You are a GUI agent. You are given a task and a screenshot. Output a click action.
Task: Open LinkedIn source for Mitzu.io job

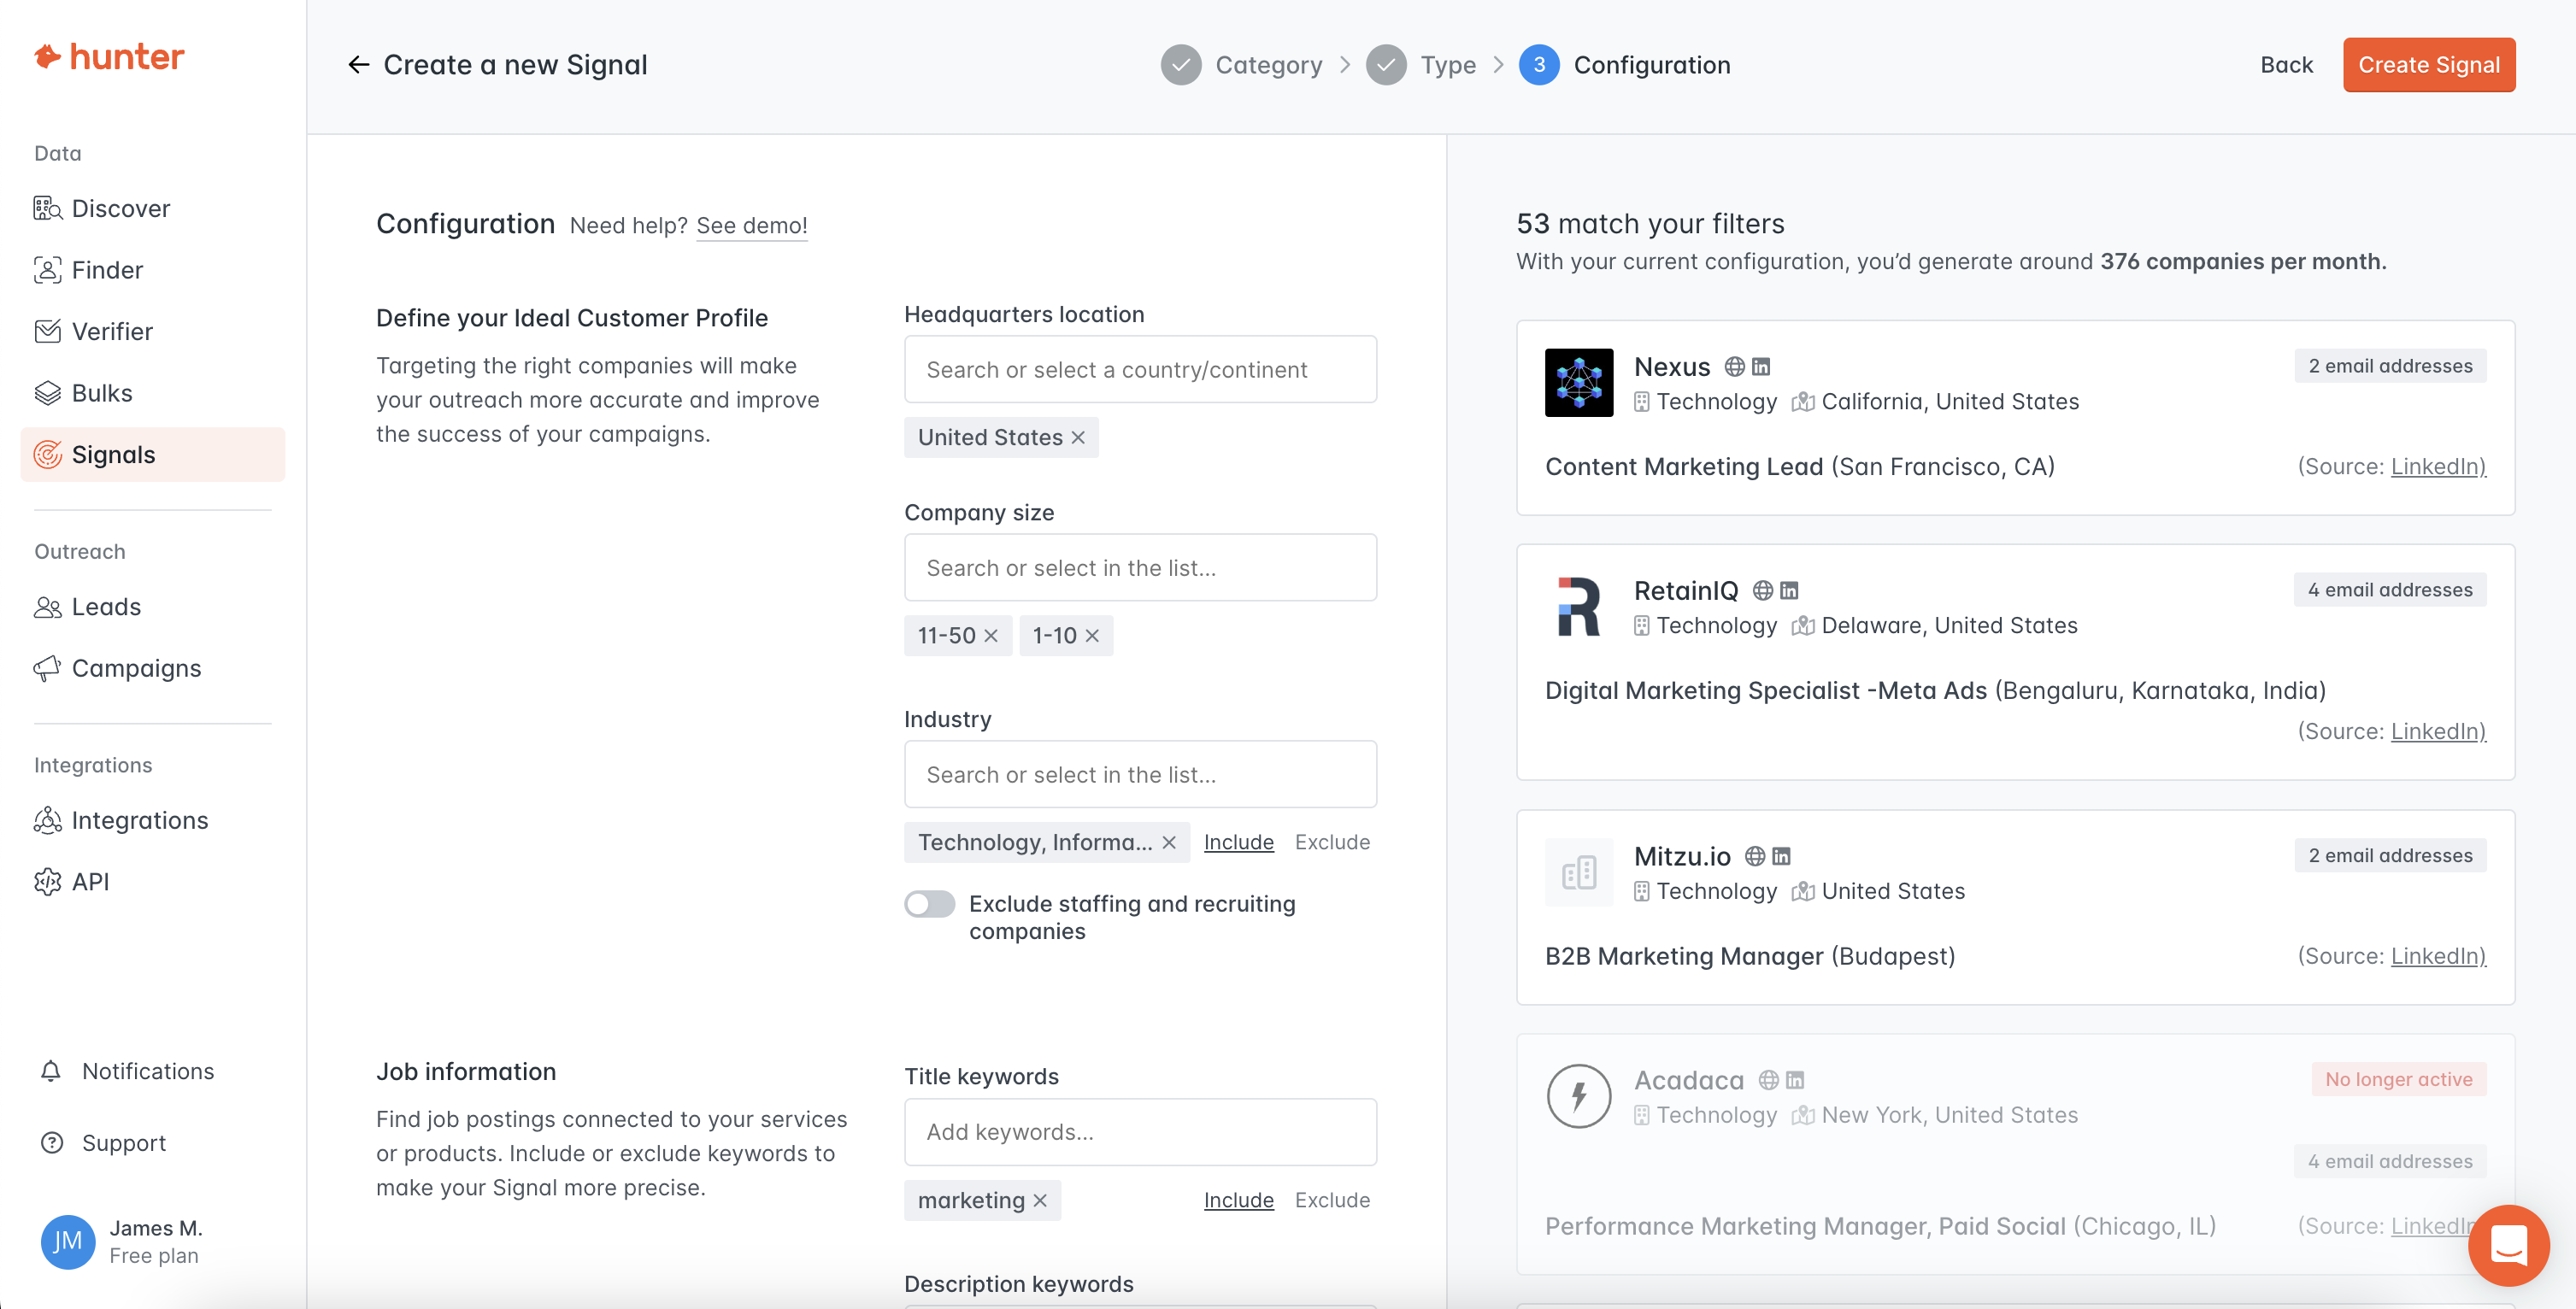point(2437,957)
